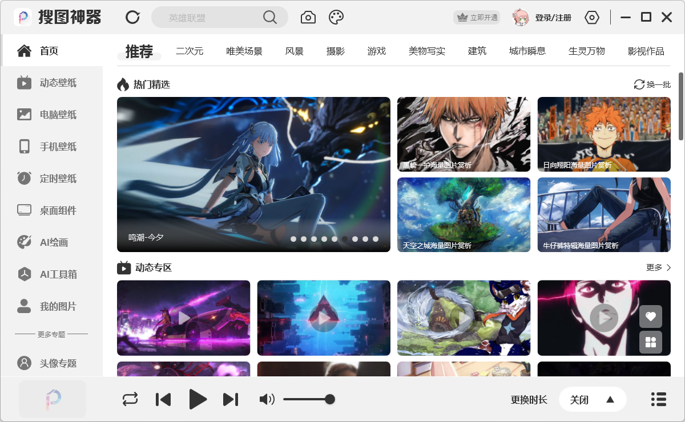
Task: Open the 更换时长 dropdown showing 关闭
Action: tap(593, 400)
